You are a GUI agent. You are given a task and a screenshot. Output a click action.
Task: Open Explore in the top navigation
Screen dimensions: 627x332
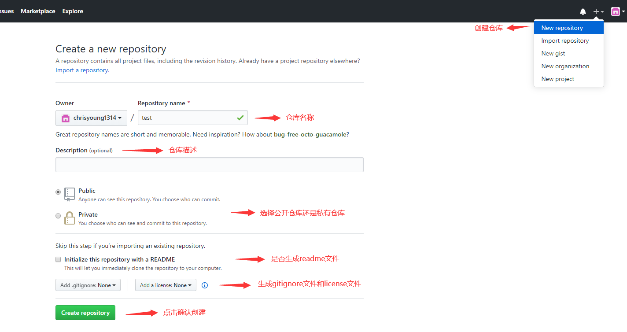73,11
